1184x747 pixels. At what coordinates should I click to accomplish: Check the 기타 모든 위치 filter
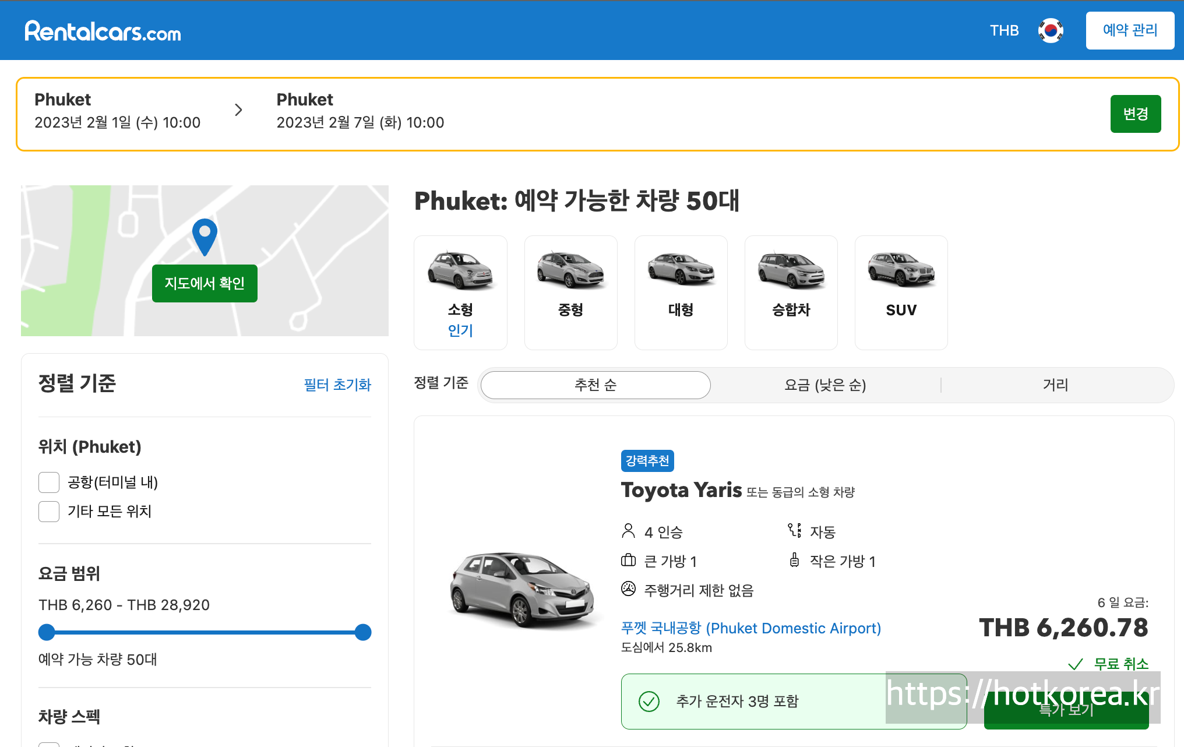point(49,512)
